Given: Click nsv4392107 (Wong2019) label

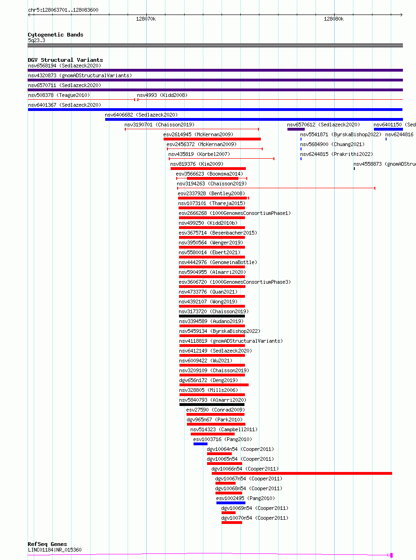Looking at the screenshot, I should tap(208, 302).
